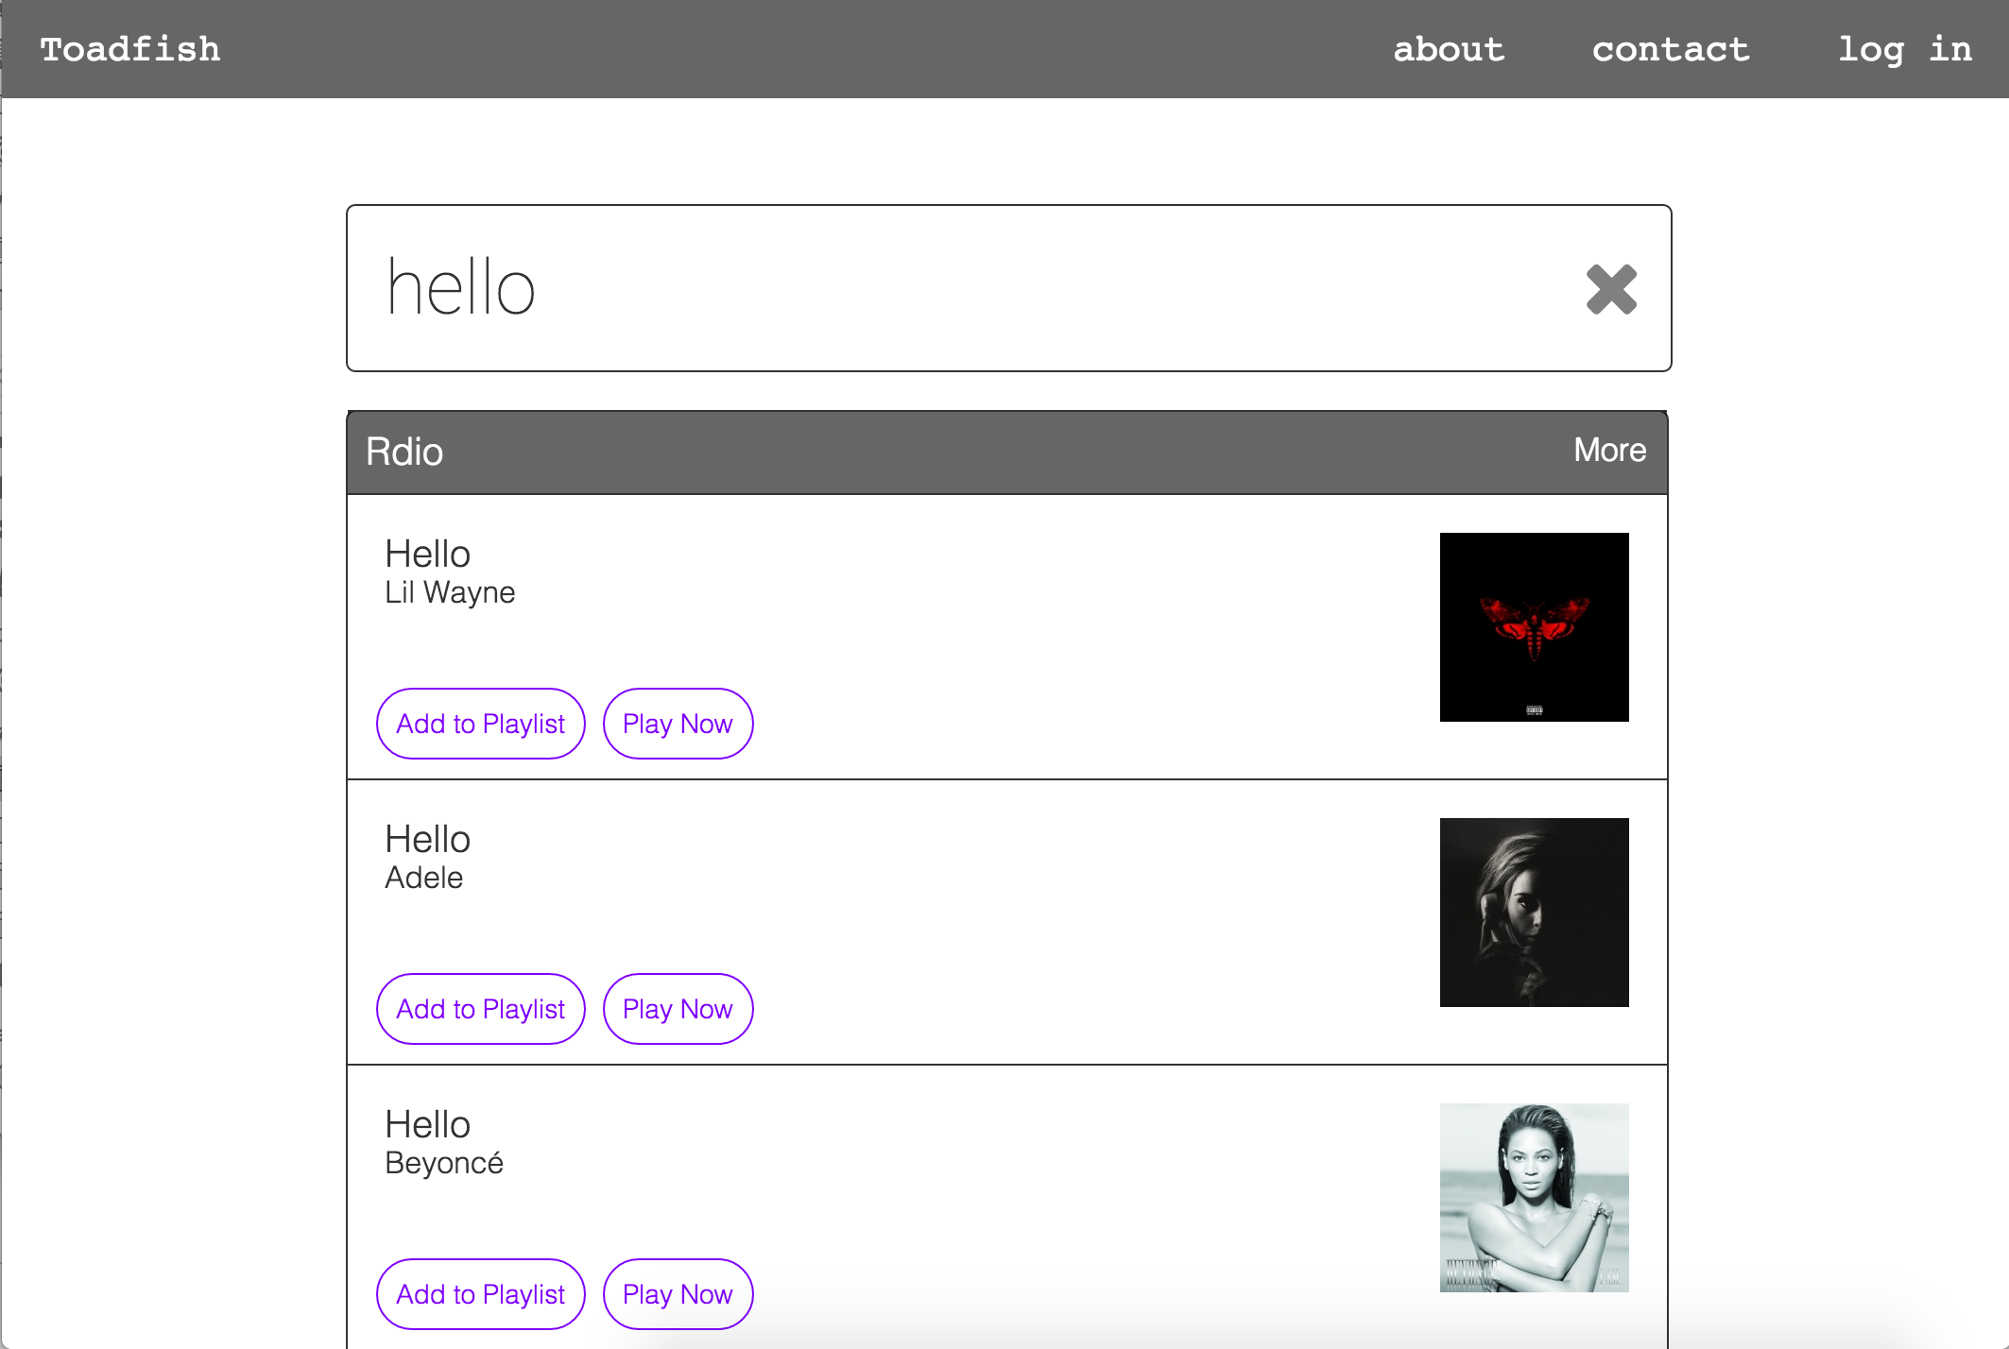Image resolution: width=2009 pixels, height=1349 pixels.
Task: Click the Beyoncé album cover thumbnail
Action: click(x=1534, y=1198)
